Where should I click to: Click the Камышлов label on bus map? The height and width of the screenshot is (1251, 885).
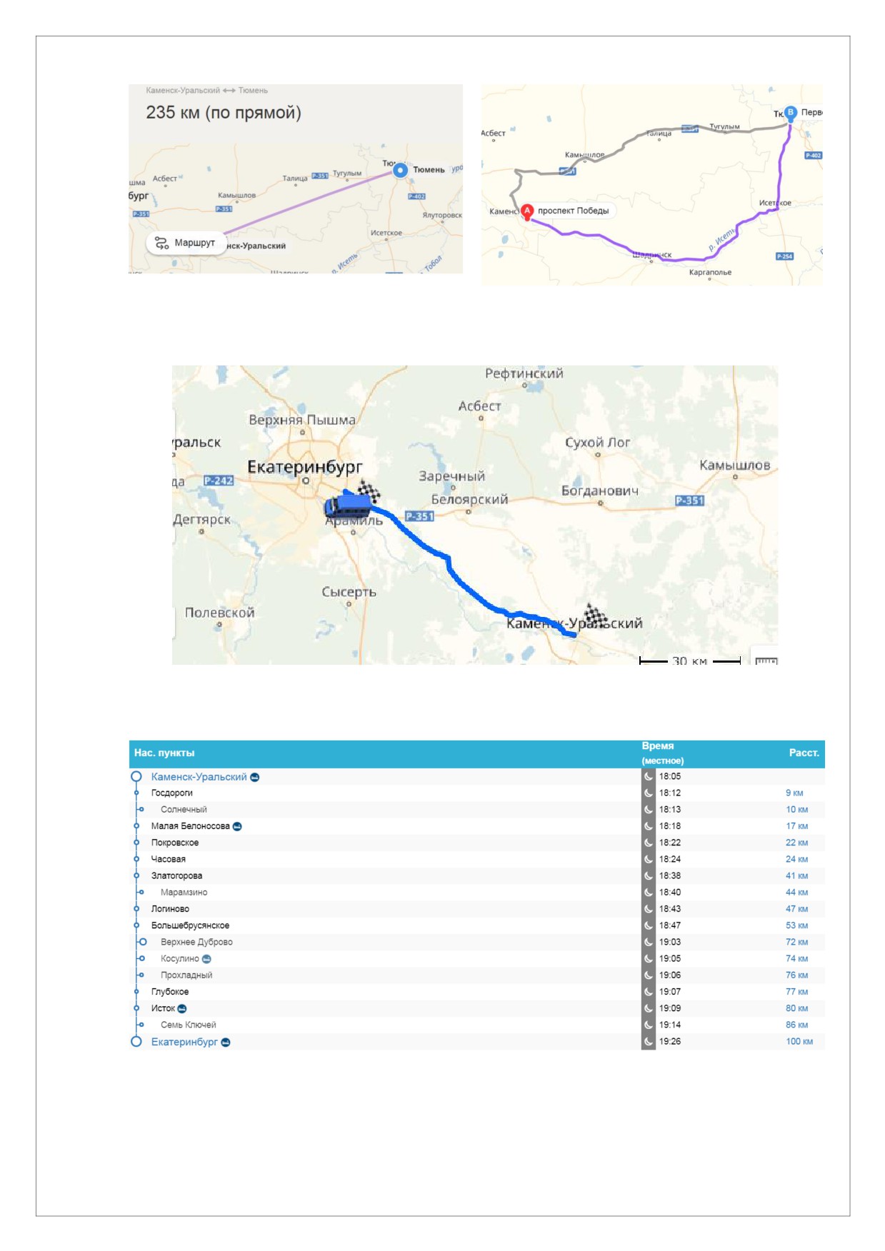tap(735, 466)
